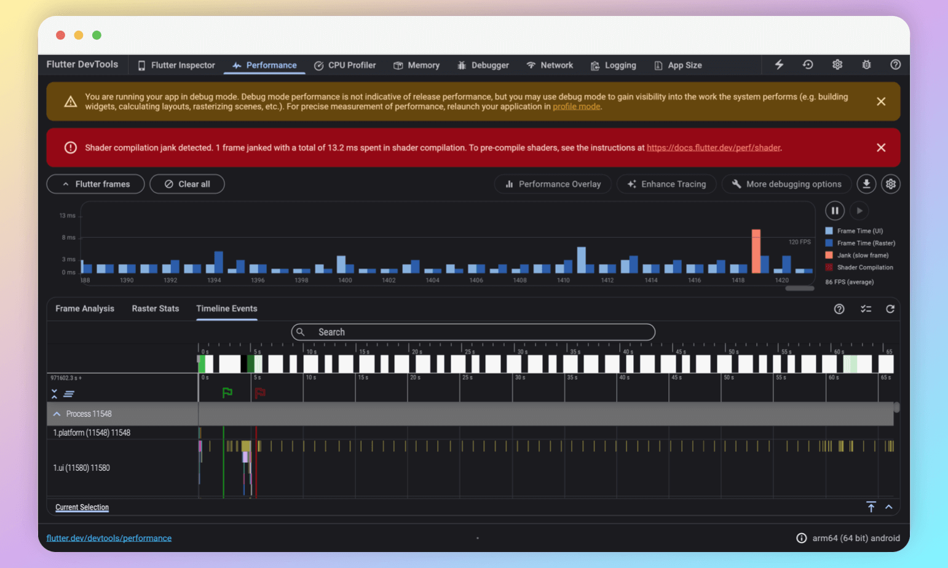The width and height of the screenshot is (948, 568).
Task: Click into the timeline Search field
Action: click(473, 332)
